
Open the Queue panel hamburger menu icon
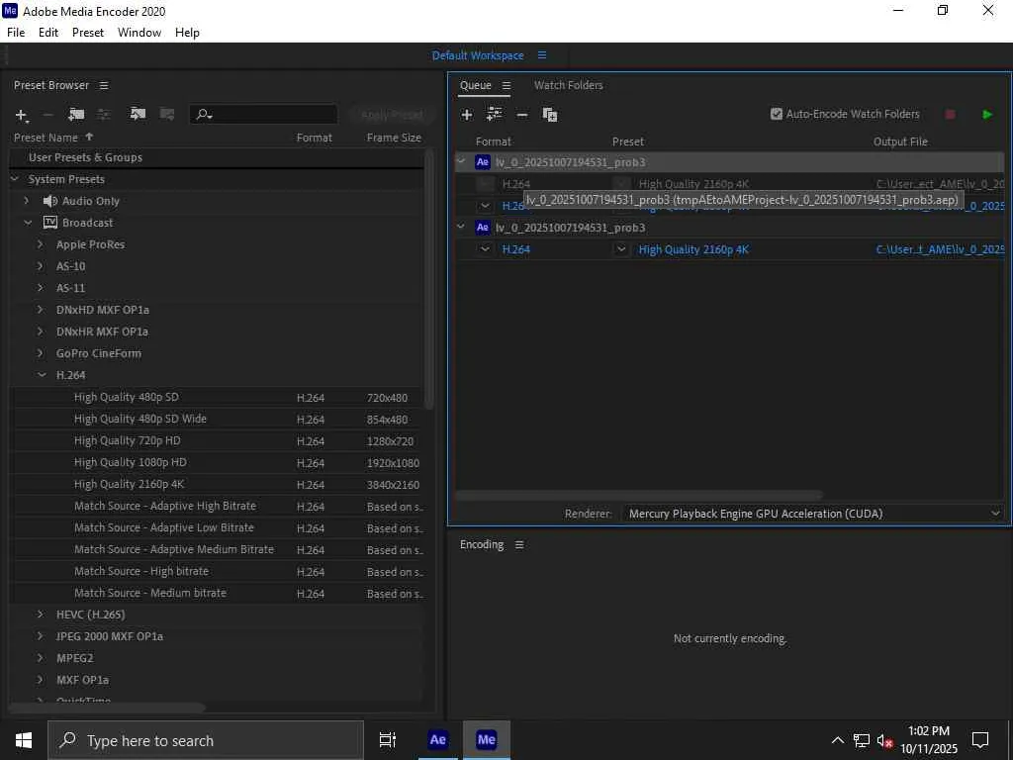pyautogui.click(x=506, y=85)
